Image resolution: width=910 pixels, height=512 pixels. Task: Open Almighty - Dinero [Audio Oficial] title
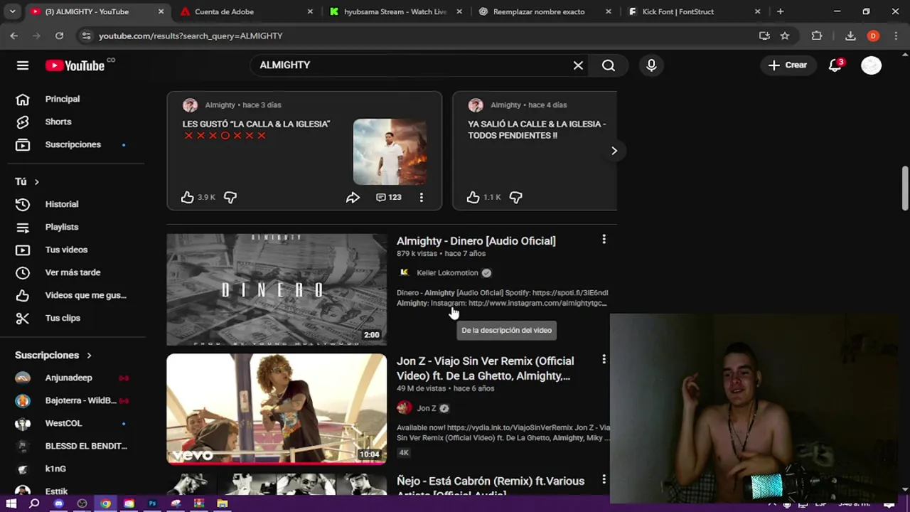coord(476,241)
